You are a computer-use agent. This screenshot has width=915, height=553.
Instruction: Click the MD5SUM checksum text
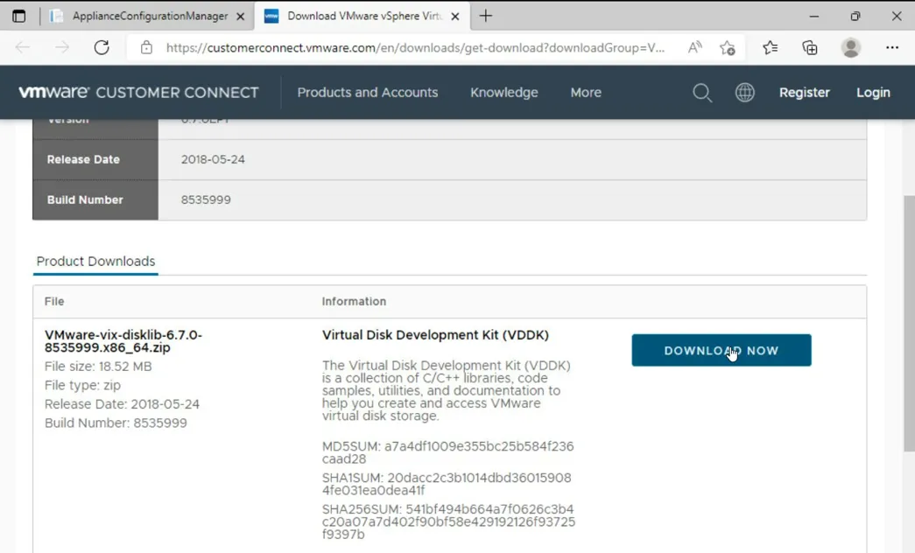click(x=447, y=452)
